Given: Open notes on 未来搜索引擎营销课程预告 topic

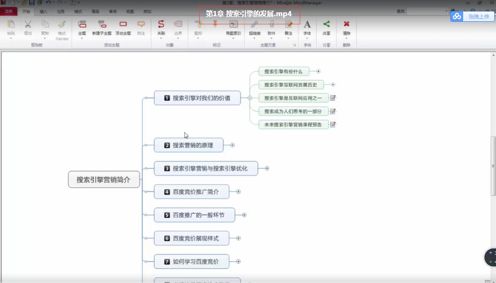Looking at the screenshot, I should click(x=333, y=124).
